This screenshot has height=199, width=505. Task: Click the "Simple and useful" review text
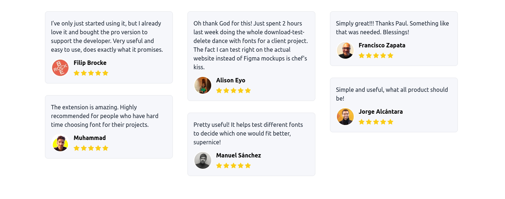click(392, 94)
